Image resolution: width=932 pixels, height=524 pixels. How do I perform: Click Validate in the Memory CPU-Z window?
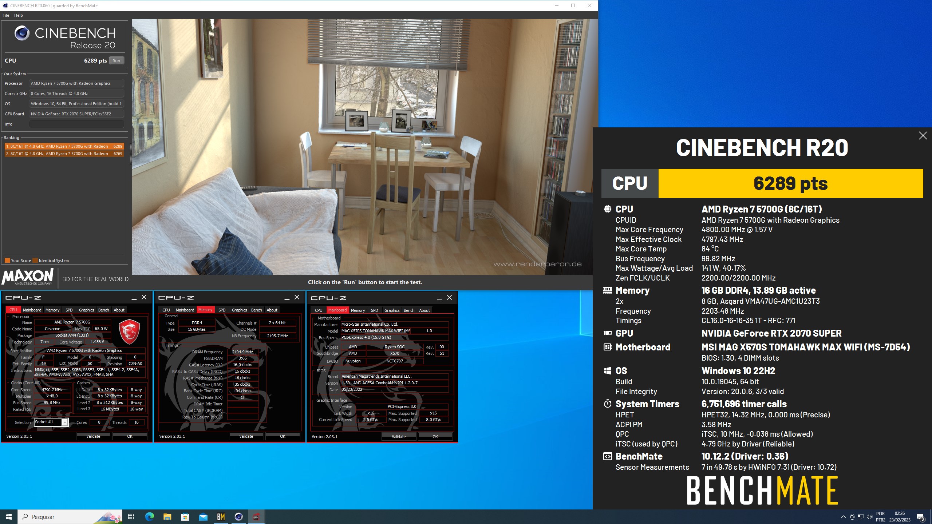[x=246, y=436]
